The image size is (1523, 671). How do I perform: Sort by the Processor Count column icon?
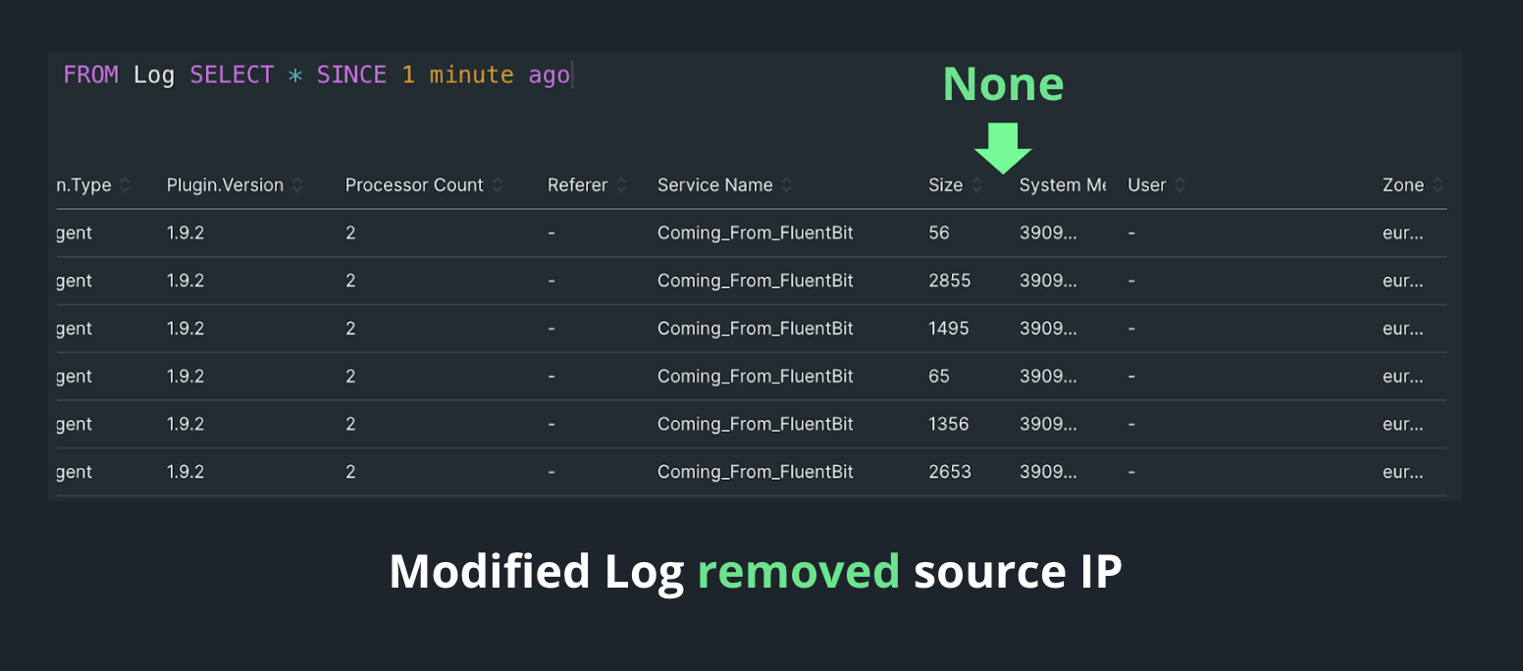(498, 185)
